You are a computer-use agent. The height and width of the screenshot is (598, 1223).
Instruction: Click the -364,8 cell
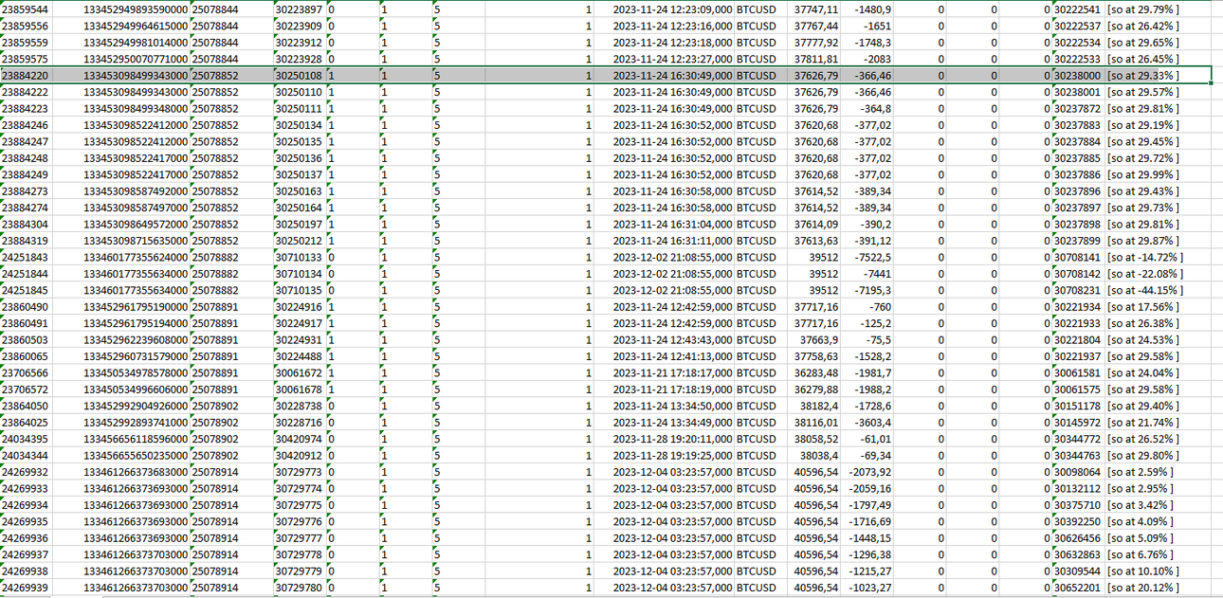(867, 108)
